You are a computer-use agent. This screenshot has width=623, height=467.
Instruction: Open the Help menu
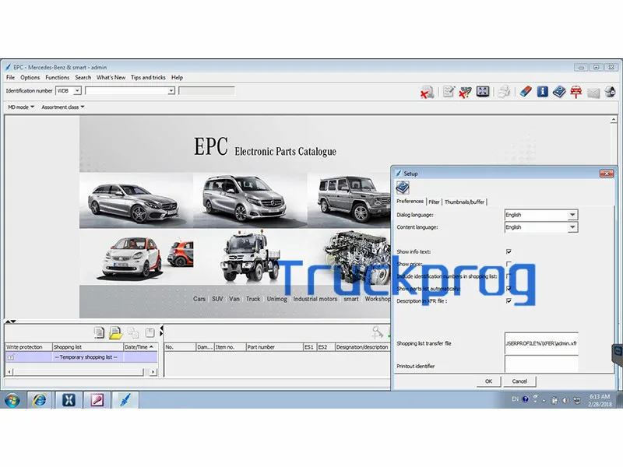pyautogui.click(x=177, y=77)
